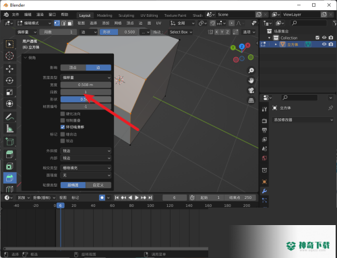Select the Transform tool

coord(9,103)
